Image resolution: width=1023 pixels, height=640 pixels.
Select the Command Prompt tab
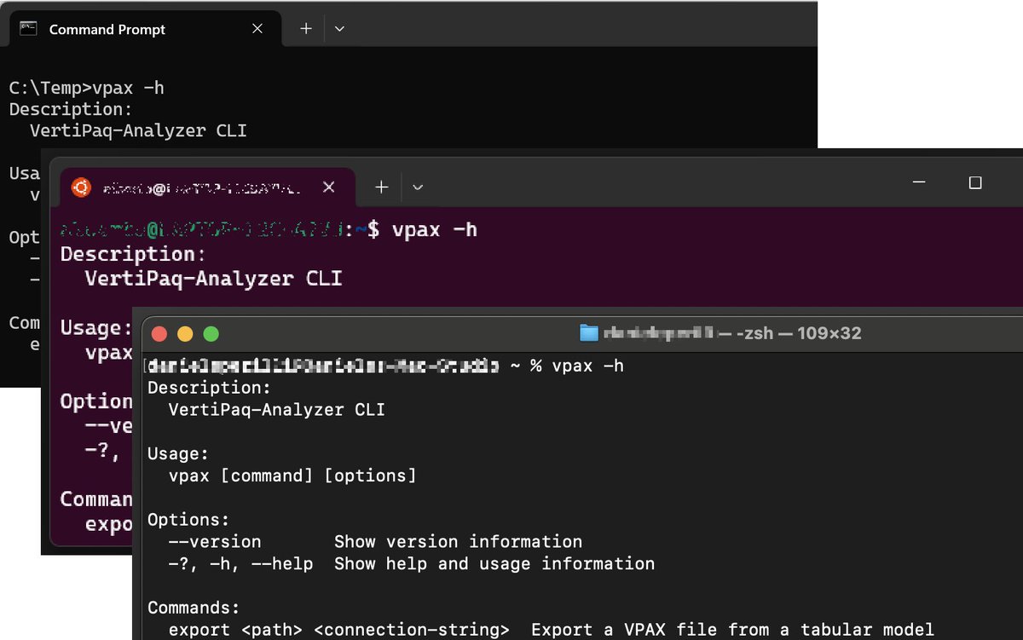[x=145, y=29]
